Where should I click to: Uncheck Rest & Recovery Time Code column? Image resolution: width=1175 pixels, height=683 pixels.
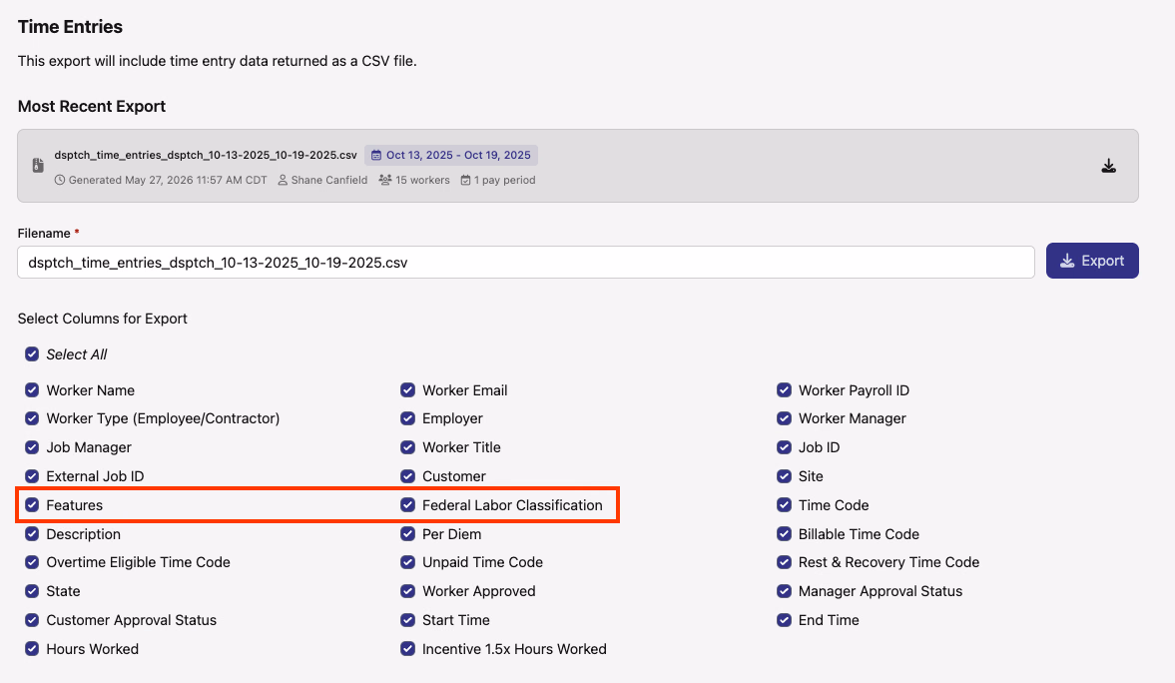click(784, 562)
